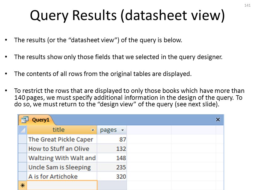Select the cell "The Great Pickle Caper"
The image size is (253, 190).
pyautogui.click(x=62, y=139)
